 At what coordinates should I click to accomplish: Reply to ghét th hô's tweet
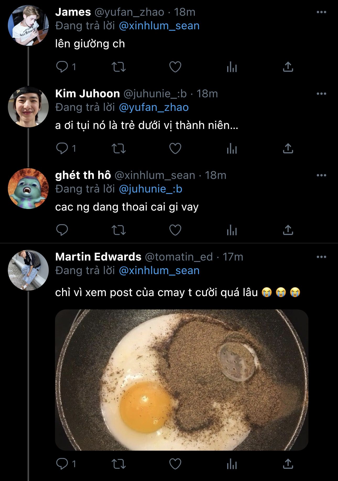pos(62,230)
